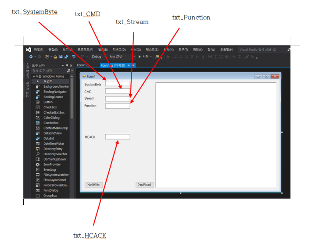Select FileSystemWatcher in the toolbox
This screenshot has height=247, width=326.
(50, 175)
